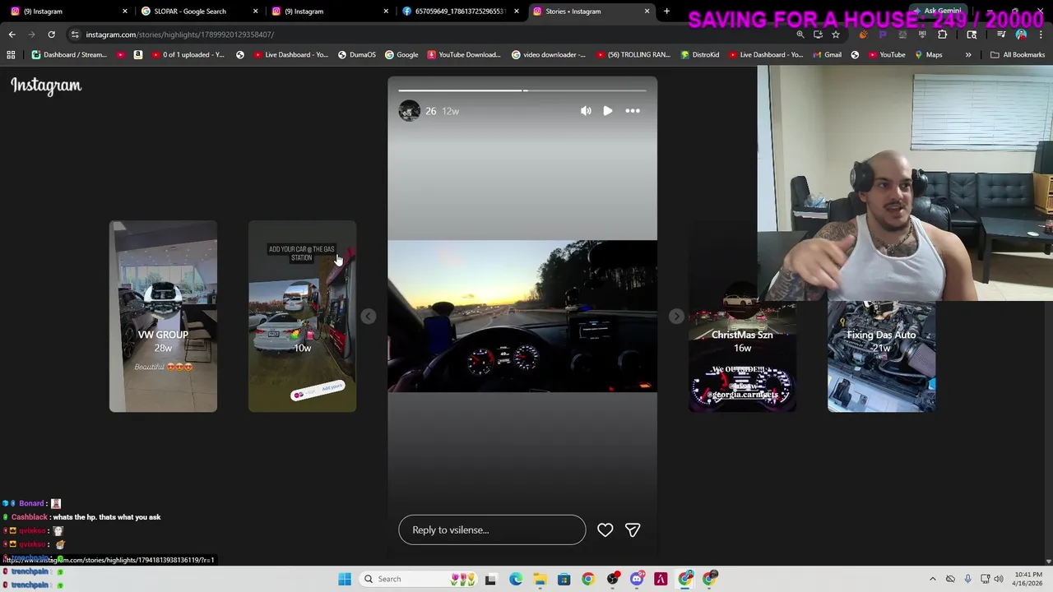The width and height of the screenshot is (1053, 592).
Task: Open Chrome apps grid in bookmarks bar
Action: (x=11, y=55)
